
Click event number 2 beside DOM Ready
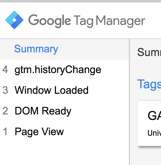click(5, 111)
